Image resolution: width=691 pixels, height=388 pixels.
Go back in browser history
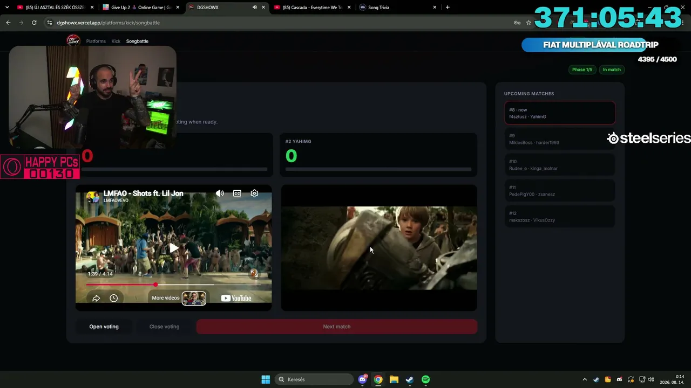8,23
